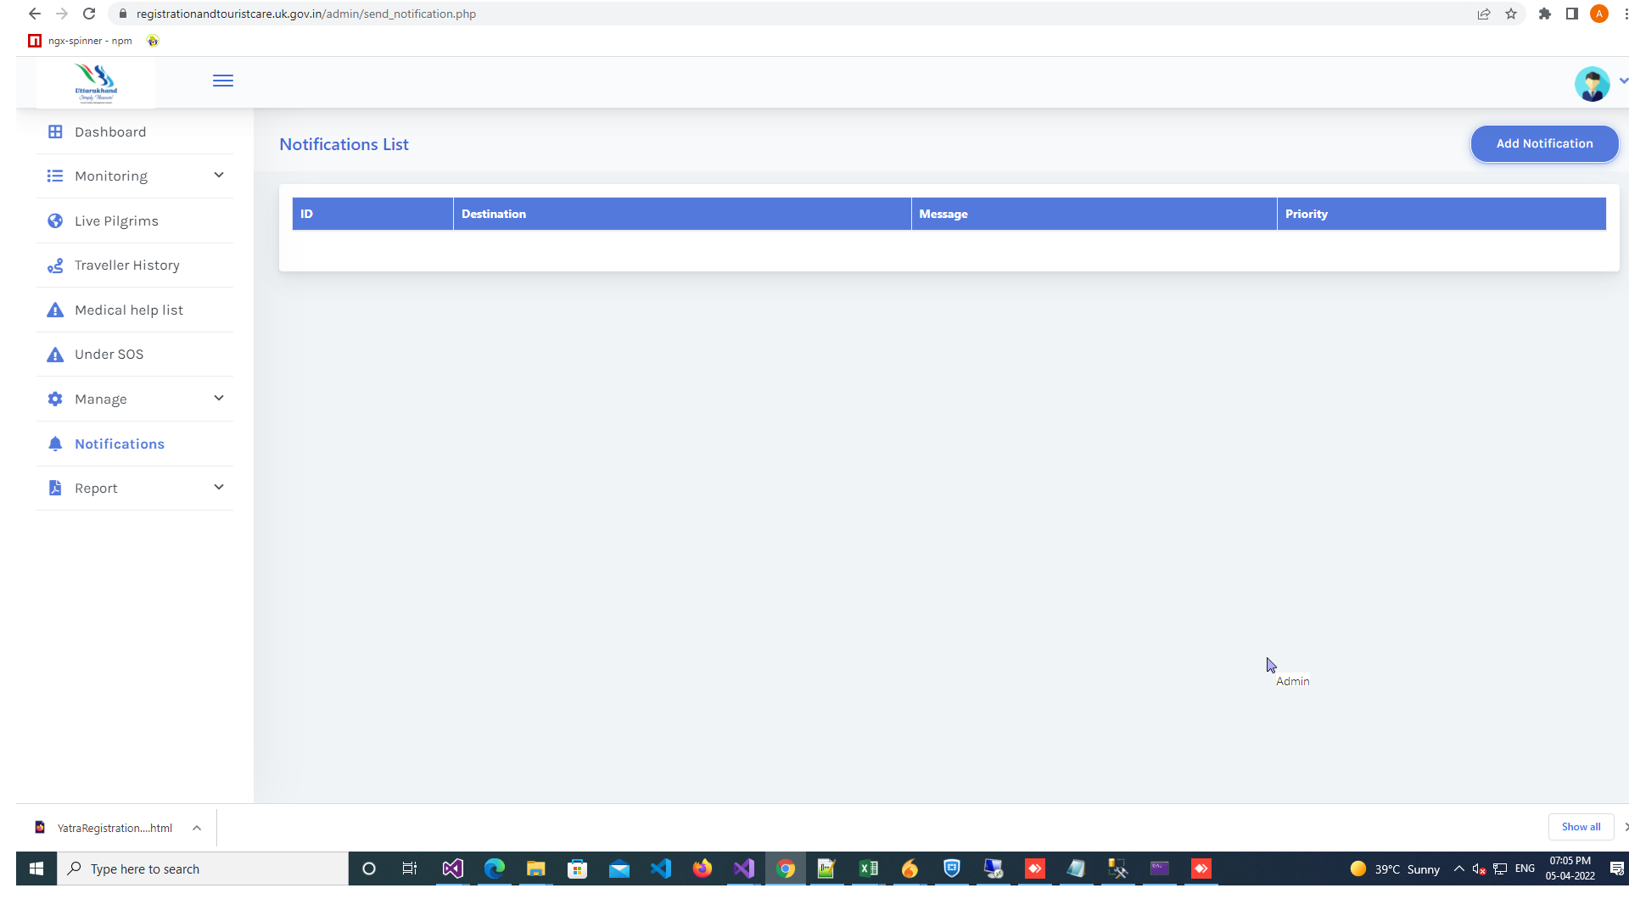Expand the Manage menu chevron
Image resolution: width=1629 pixels, height=916 pixels.
click(x=219, y=398)
